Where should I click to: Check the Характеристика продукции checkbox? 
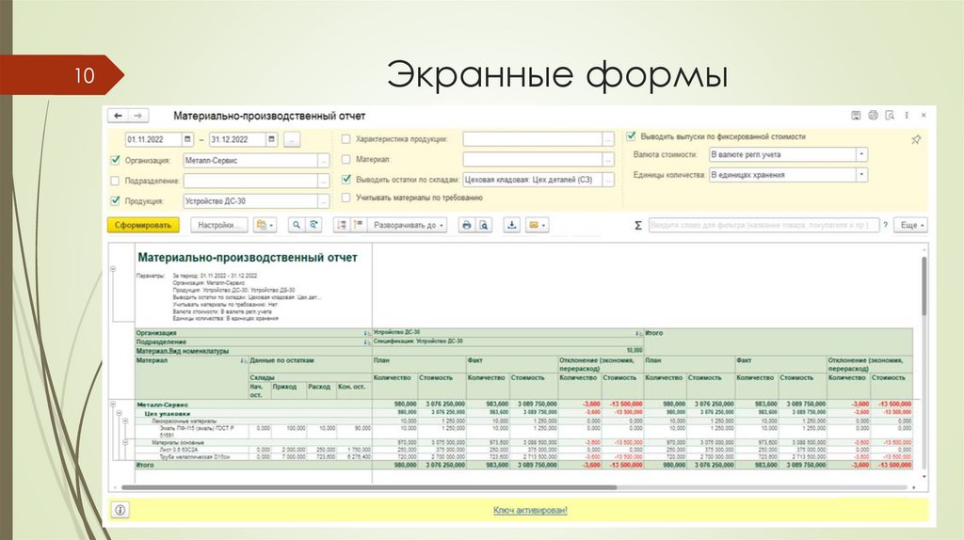click(346, 139)
